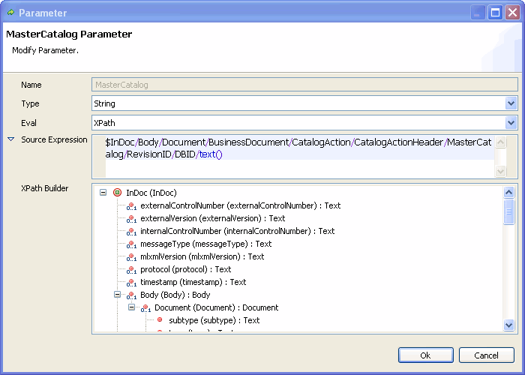Click the InDoc root node icon

[117, 193]
